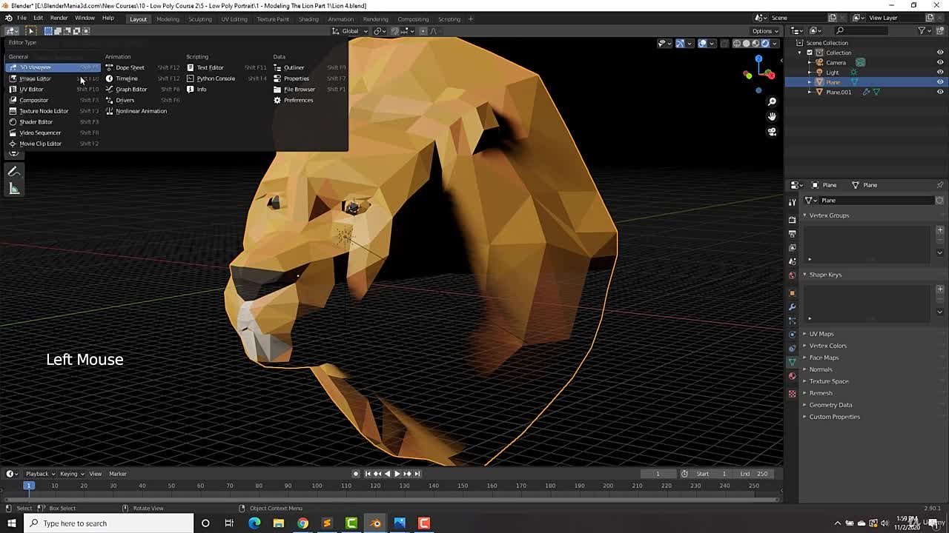The image size is (949, 533).
Task: Choose UV Editor from Editor Type menu
Action: (53, 89)
